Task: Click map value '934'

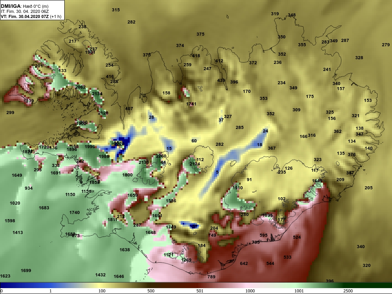Action: tap(29, 188)
